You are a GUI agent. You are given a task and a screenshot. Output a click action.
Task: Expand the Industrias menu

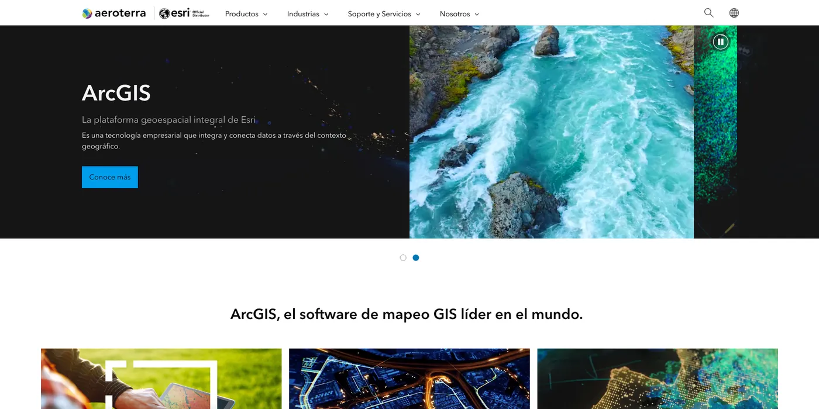[x=308, y=14]
